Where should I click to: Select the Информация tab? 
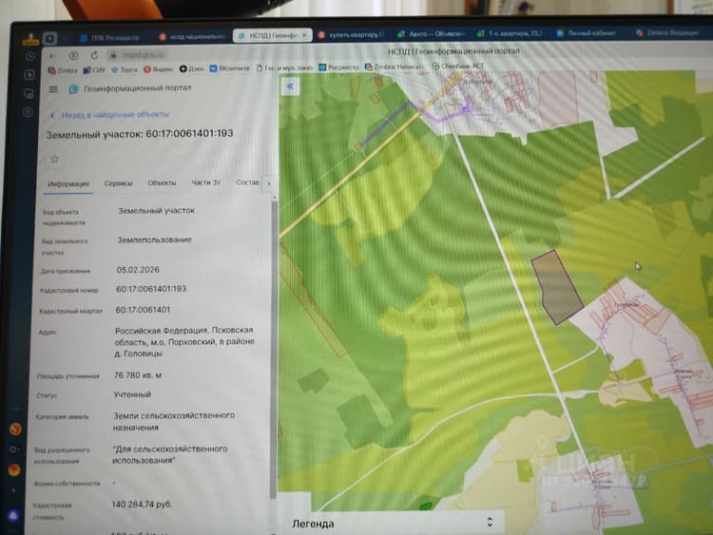68,183
